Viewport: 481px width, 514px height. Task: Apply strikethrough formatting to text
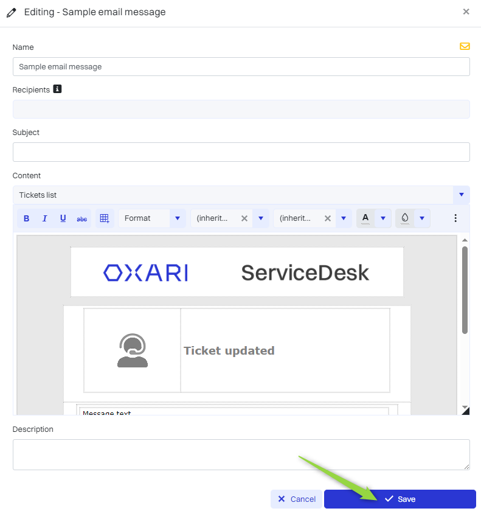(x=81, y=218)
